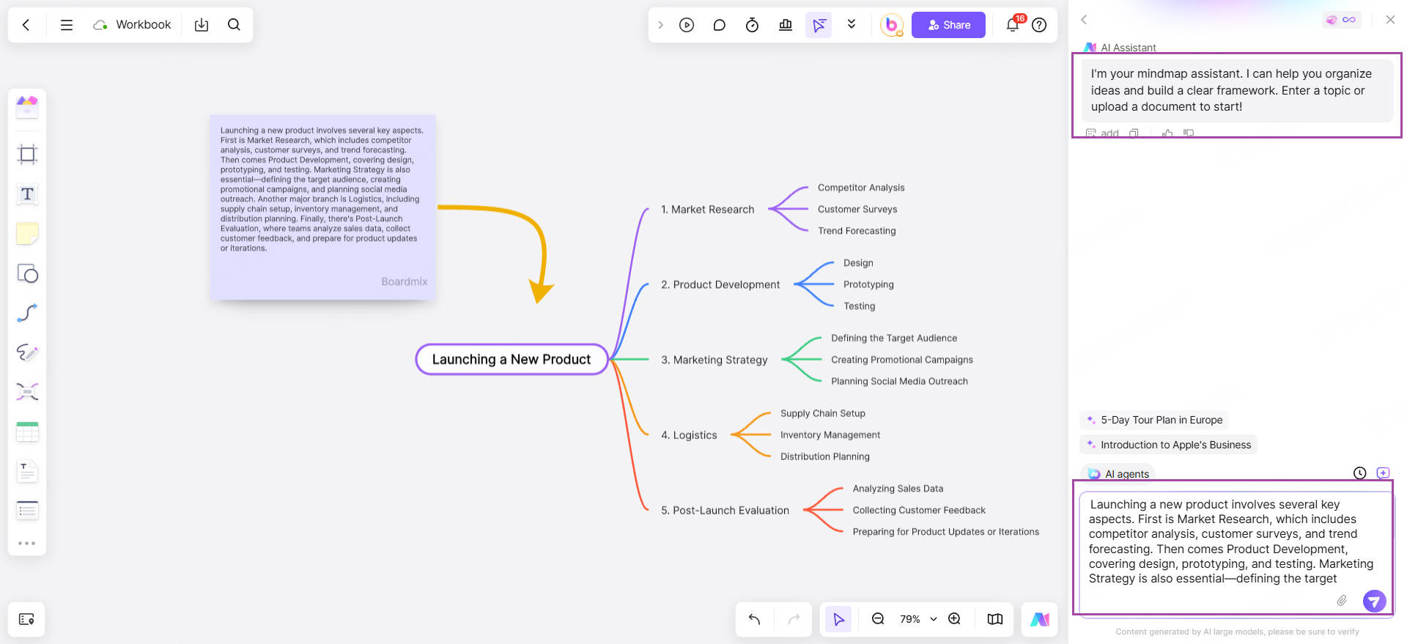Screen dimensions: 1407x644
Task: Select the list card tool in left toolbar
Action: pyautogui.click(x=27, y=511)
